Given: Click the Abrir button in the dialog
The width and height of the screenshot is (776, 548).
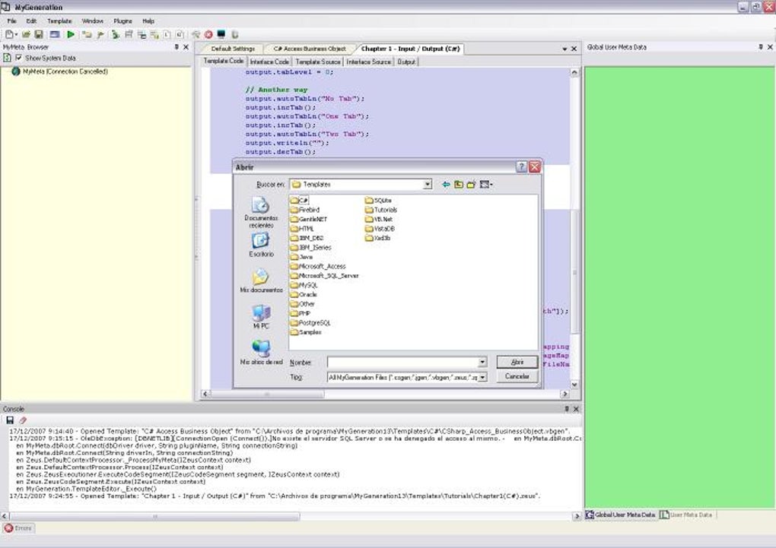Looking at the screenshot, I should (x=517, y=362).
